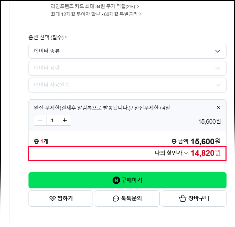Expand 나의 할인가 chevron
This screenshot has height=227, width=235.
click(x=186, y=153)
